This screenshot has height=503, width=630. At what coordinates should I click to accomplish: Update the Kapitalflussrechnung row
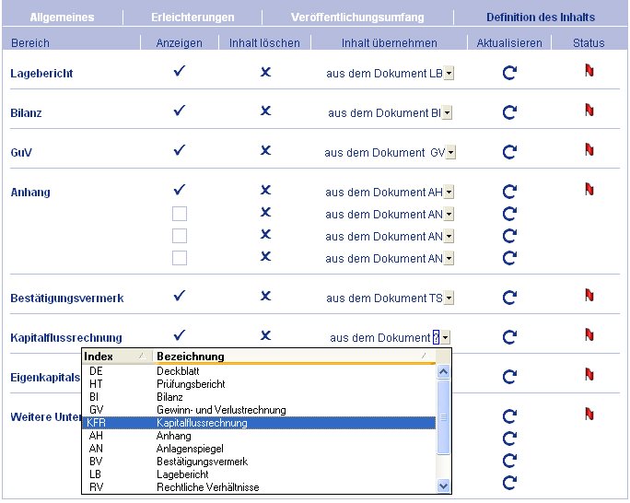[509, 337]
